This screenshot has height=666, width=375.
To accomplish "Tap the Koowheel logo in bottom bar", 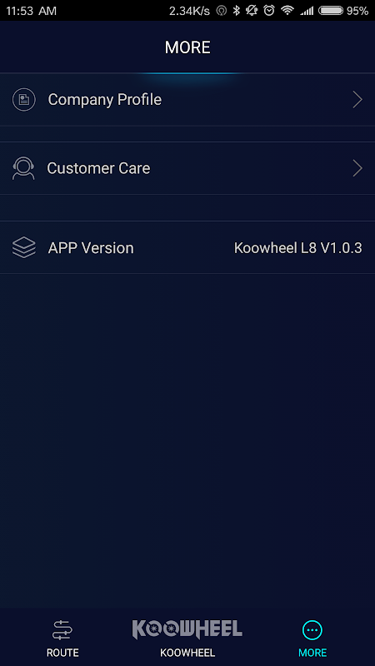I will tap(187, 629).
